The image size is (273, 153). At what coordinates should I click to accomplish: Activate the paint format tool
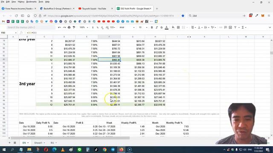[x=74, y=27]
